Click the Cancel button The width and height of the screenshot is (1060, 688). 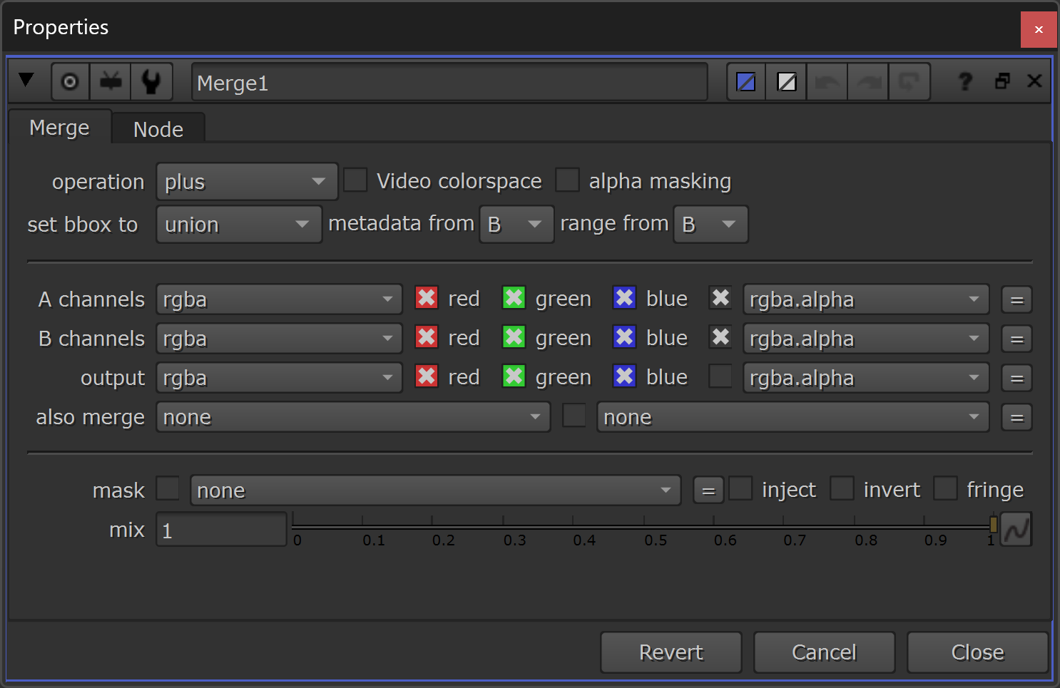point(825,652)
